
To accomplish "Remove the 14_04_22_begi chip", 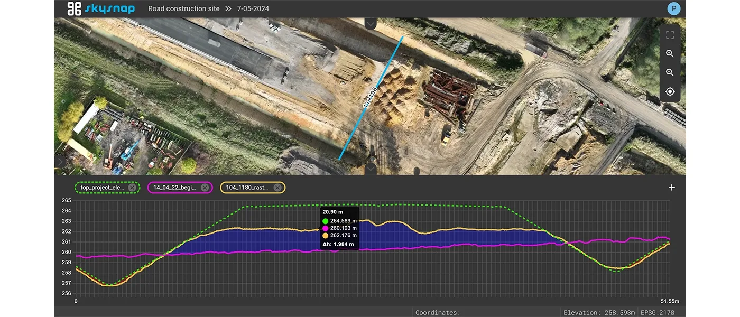I will pos(205,188).
